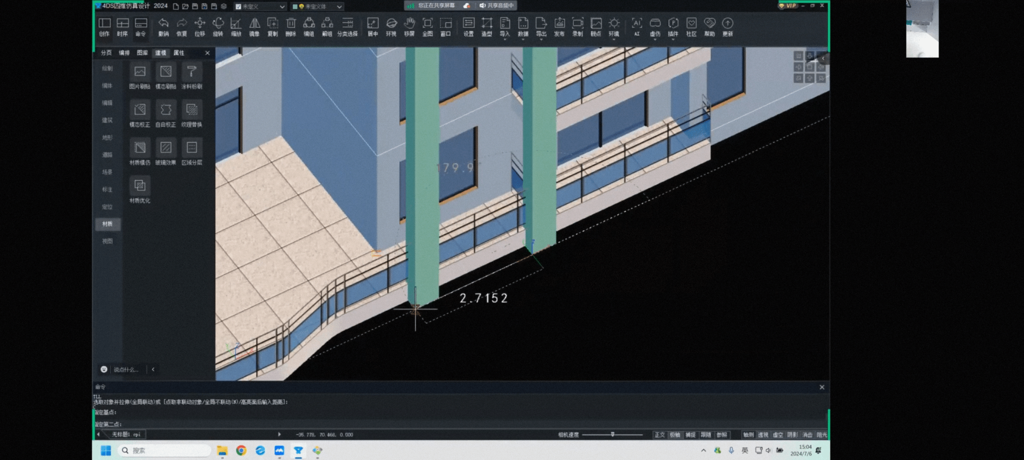Expand the 导入 import dropdown arrow
This screenshot has height=460, width=1024.
(x=505, y=39)
